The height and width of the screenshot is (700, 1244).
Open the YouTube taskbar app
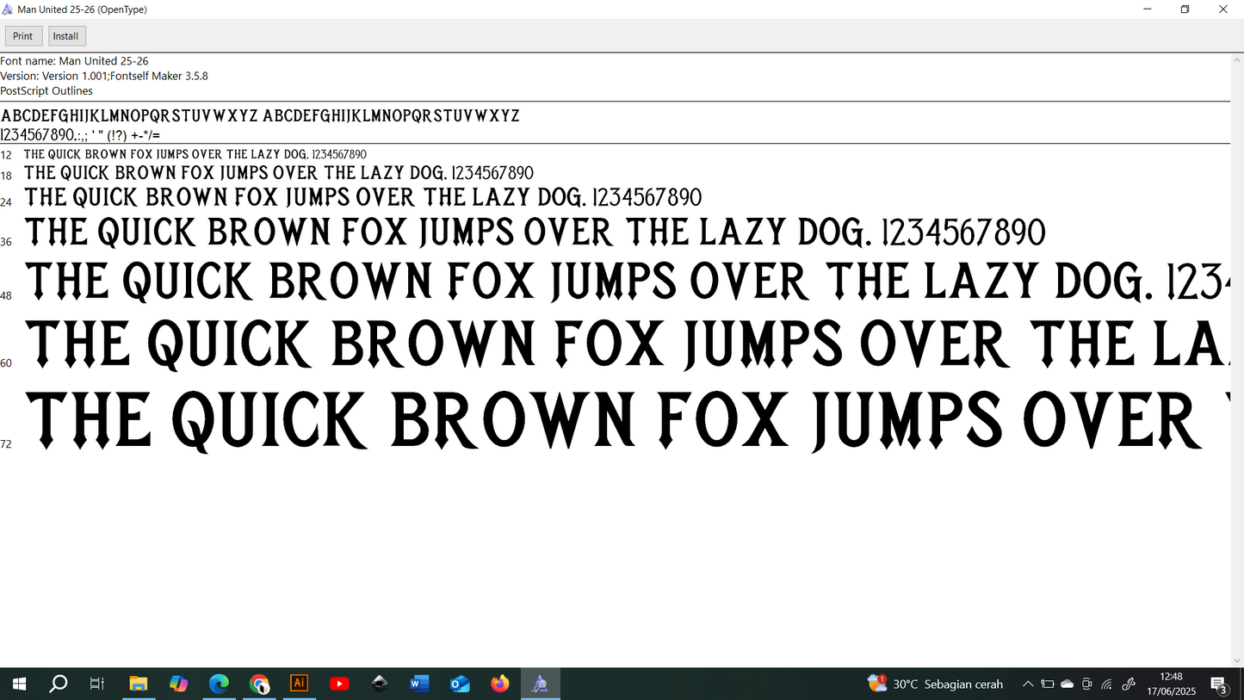point(339,684)
